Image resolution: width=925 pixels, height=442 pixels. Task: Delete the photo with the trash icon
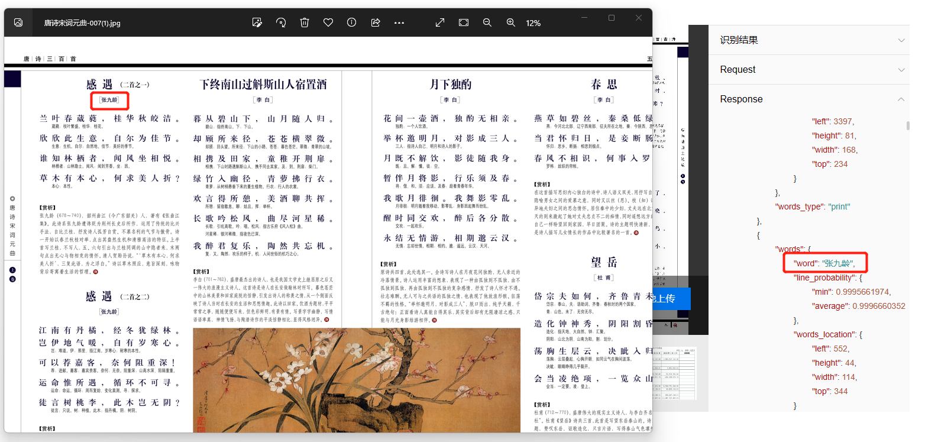[x=305, y=22]
